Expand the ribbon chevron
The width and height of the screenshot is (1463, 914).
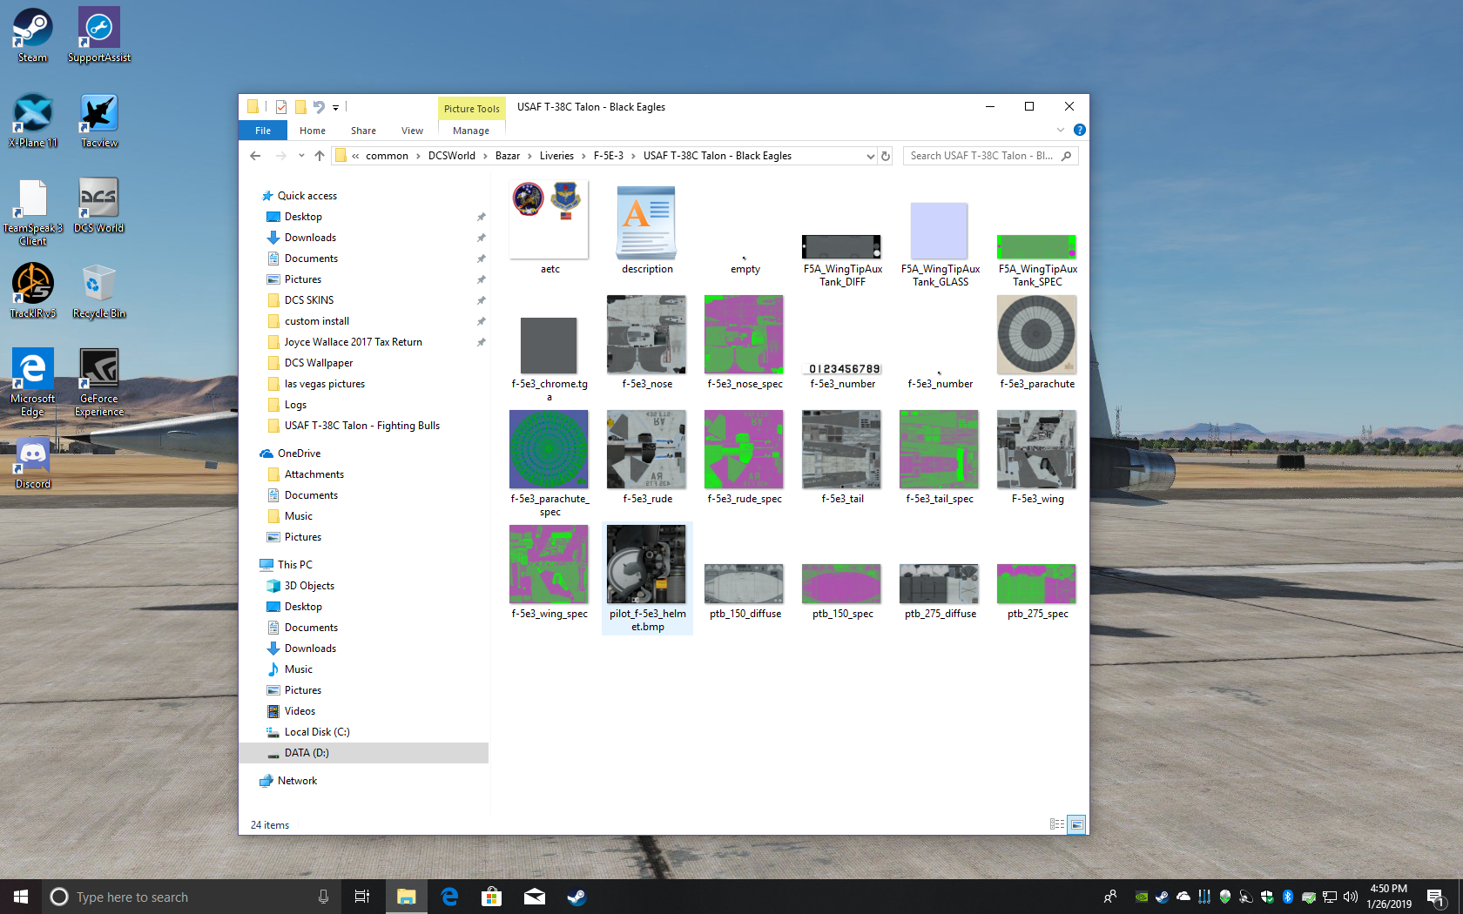1061,130
